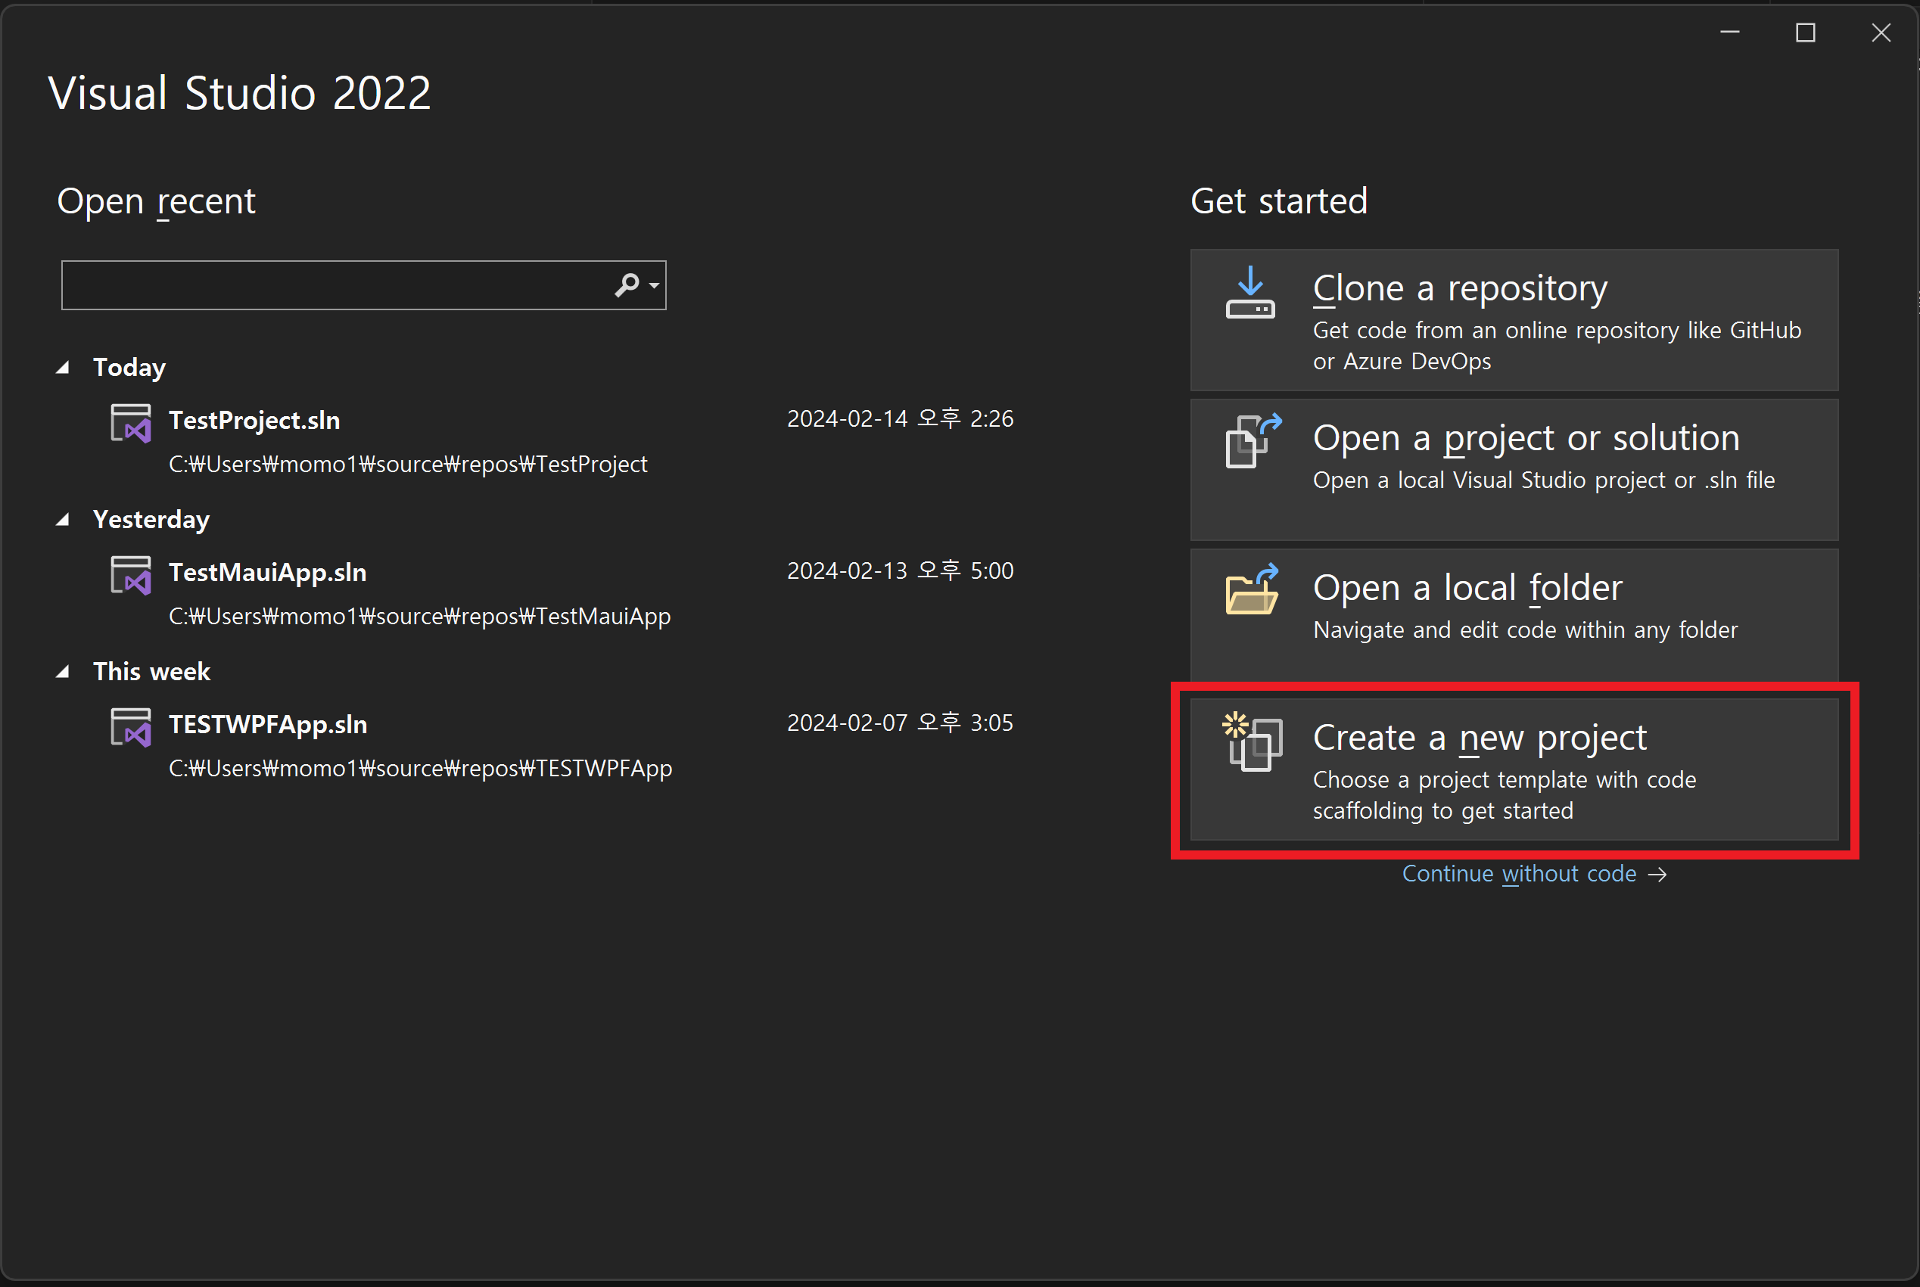Click the magnifier icon in the search box
The image size is (1920, 1287).
click(627, 284)
